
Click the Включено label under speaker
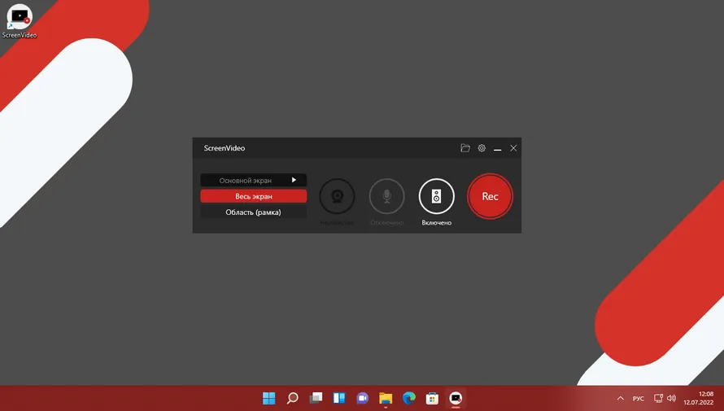436,222
